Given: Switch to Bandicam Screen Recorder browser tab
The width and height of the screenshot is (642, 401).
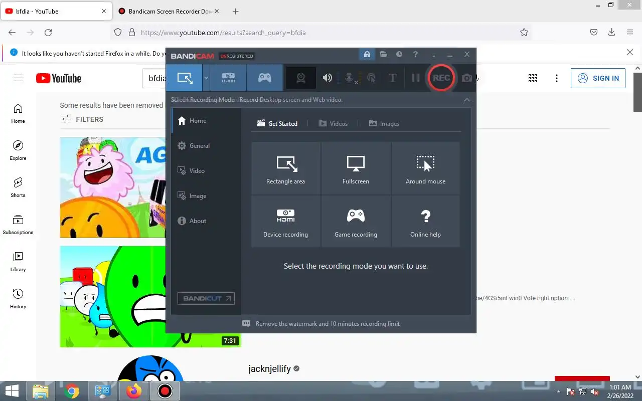Looking at the screenshot, I should [x=170, y=11].
